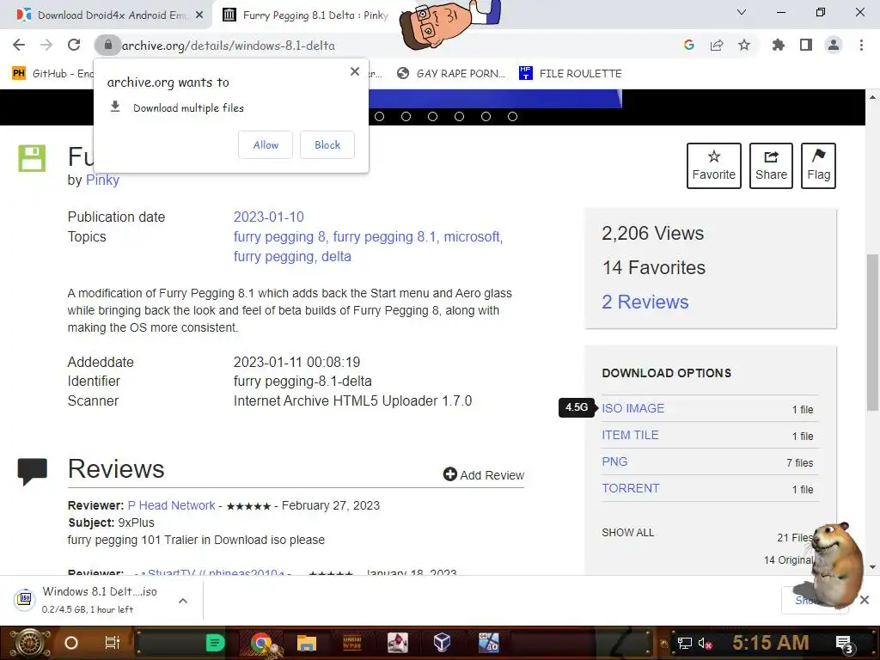Open reviewer P Head Network profile

click(x=171, y=505)
